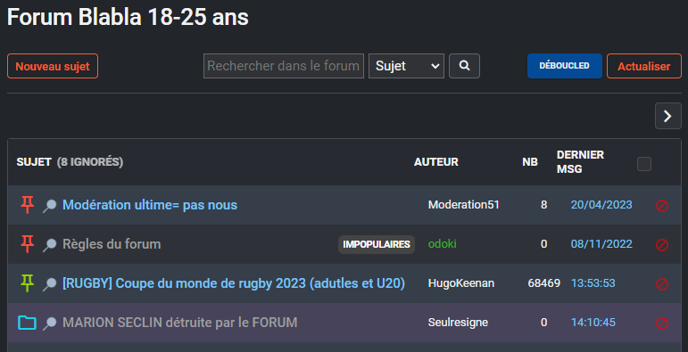This screenshot has height=352, width=688.
Task: Click ignore icon for the HugoKeenan rugby topic
Action: (661, 284)
